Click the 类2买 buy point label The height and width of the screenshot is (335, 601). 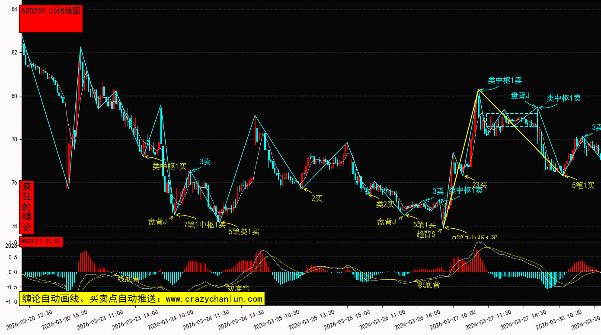[x=385, y=204]
